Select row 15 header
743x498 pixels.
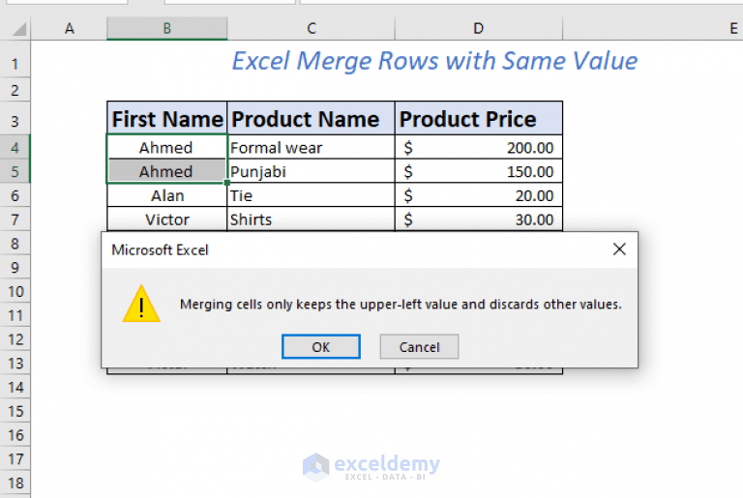click(15, 411)
